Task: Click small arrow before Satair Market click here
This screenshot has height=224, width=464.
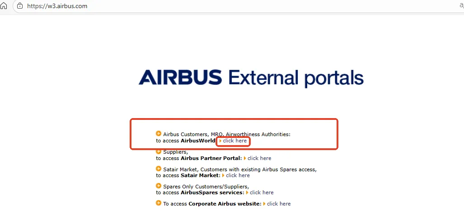Action: (x=223, y=175)
